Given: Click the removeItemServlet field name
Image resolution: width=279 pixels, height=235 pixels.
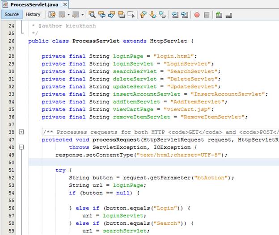Looking at the screenshot, I should 141,117.
